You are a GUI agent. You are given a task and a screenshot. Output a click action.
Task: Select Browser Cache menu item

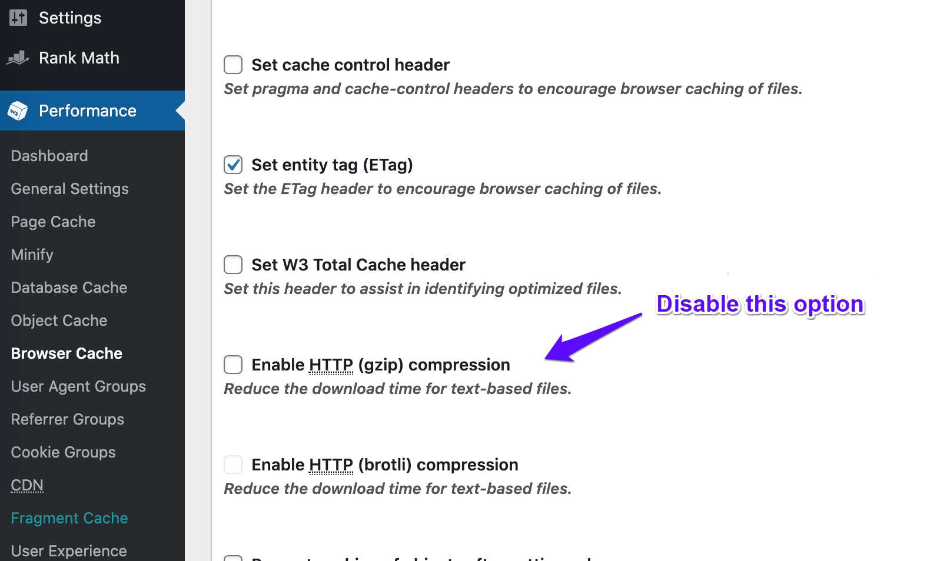pyautogui.click(x=67, y=353)
